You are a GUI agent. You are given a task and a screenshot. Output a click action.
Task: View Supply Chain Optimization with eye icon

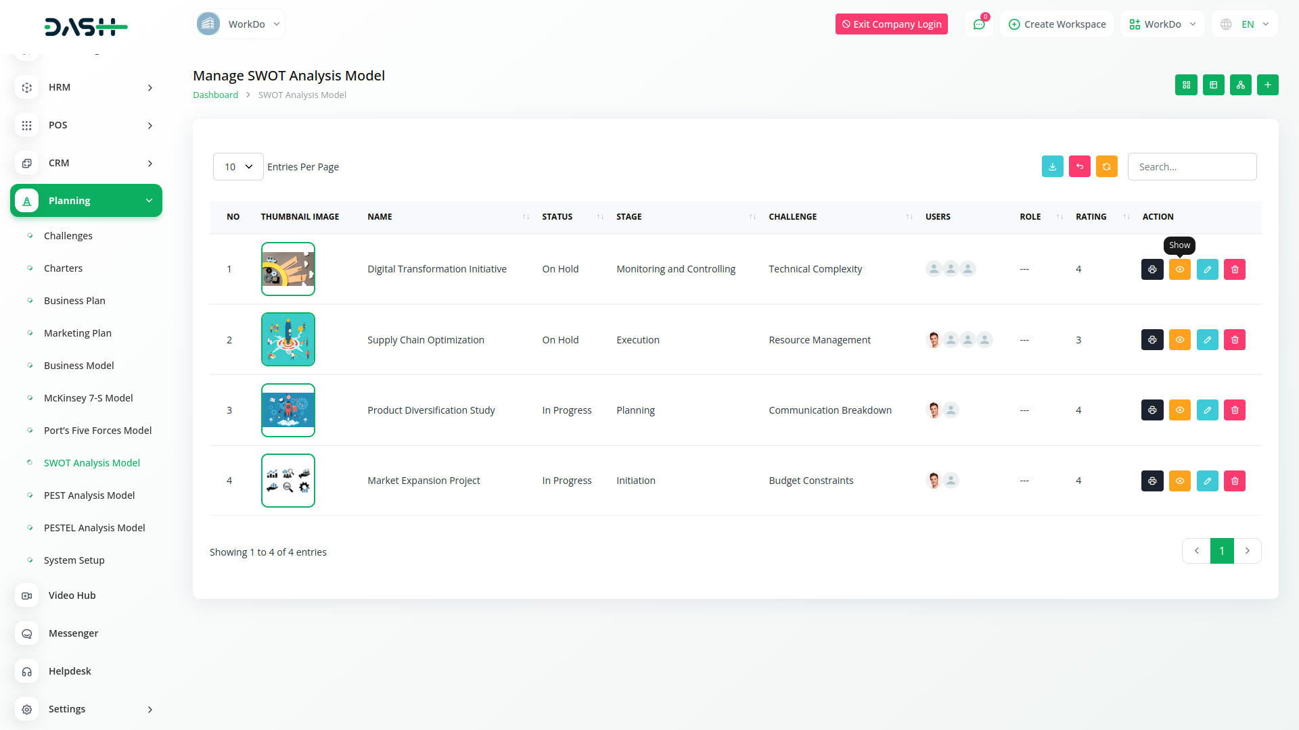tap(1179, 340)
